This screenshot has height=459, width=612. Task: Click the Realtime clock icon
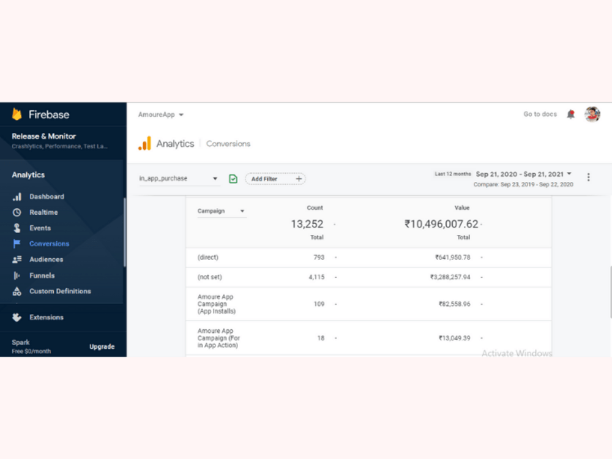pos(17,212)
